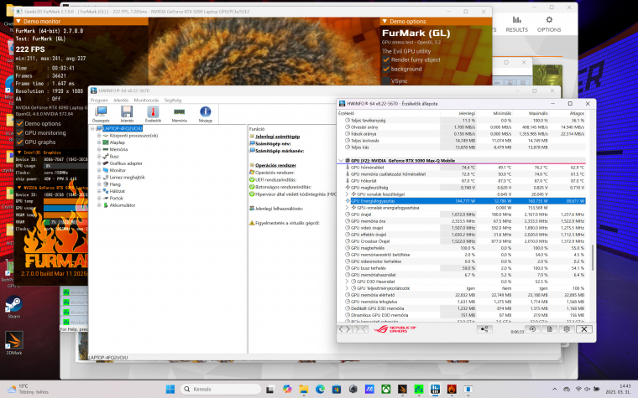Open the Program menu in HWiNFO
Image resolution: width=638 pixels, height=398 pixels.
click(99, 100)
